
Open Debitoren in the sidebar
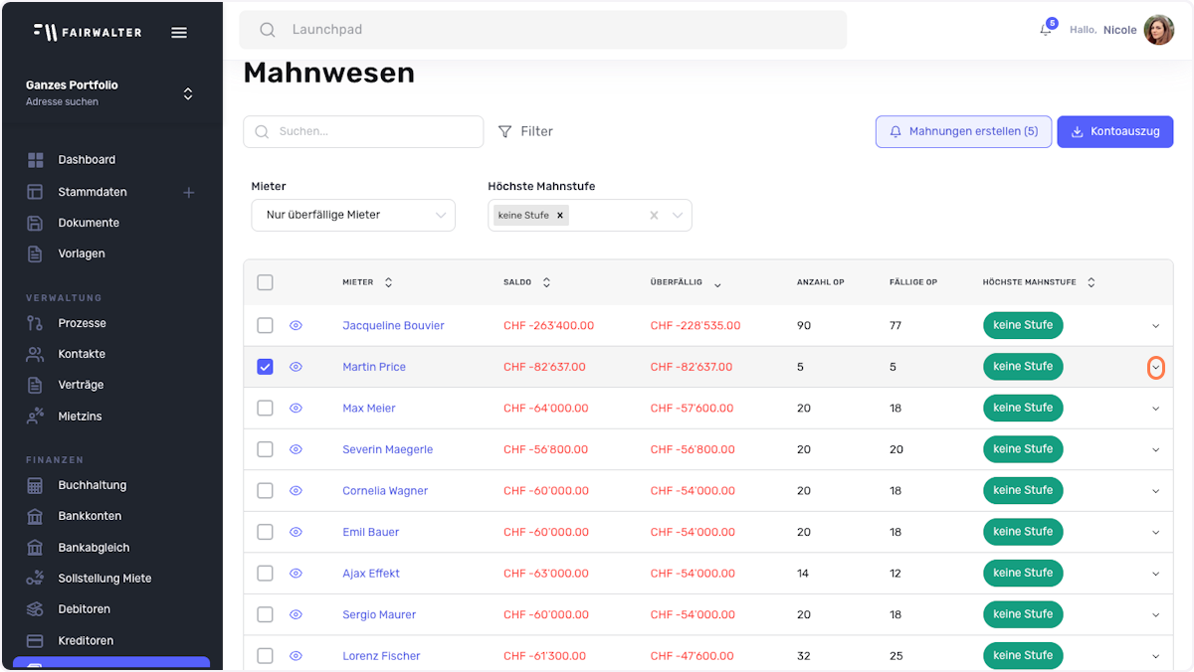click(85, 609)
